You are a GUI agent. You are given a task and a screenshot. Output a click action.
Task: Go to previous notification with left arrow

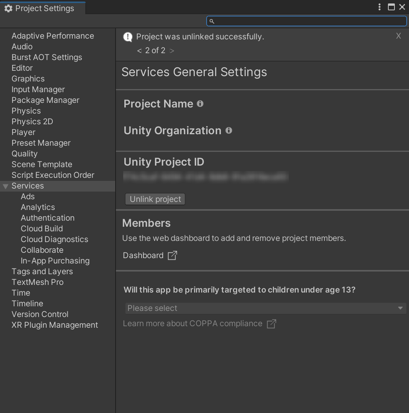click(x=139, y=50)
